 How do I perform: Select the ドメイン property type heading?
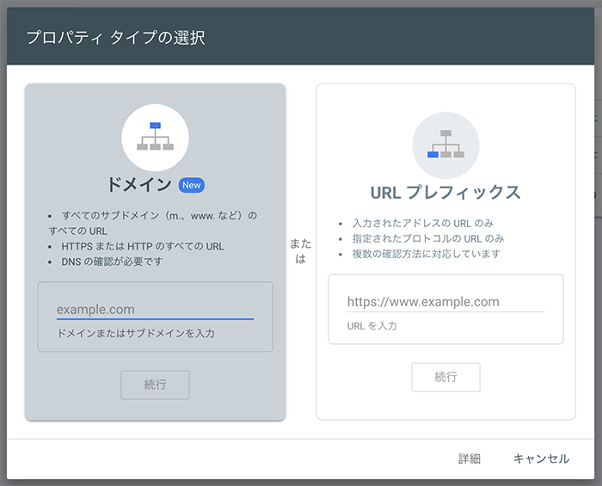coord(140,185)
